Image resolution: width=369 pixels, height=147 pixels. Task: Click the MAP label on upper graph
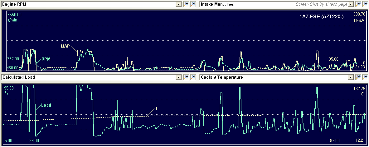click(65, 46)
